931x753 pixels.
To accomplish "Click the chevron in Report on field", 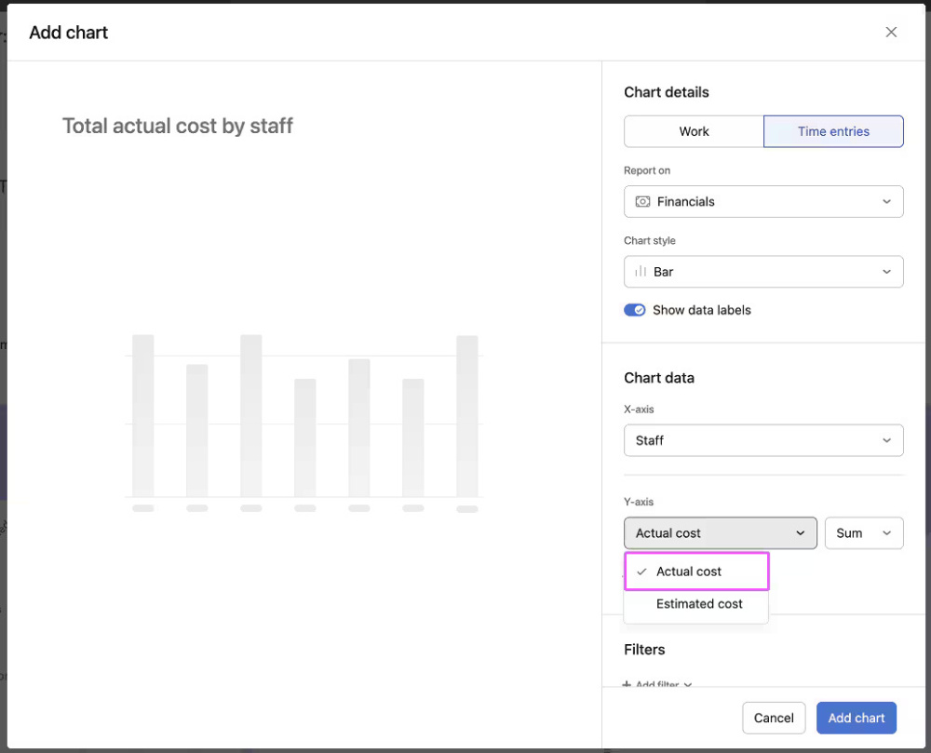I will [885, 202].
